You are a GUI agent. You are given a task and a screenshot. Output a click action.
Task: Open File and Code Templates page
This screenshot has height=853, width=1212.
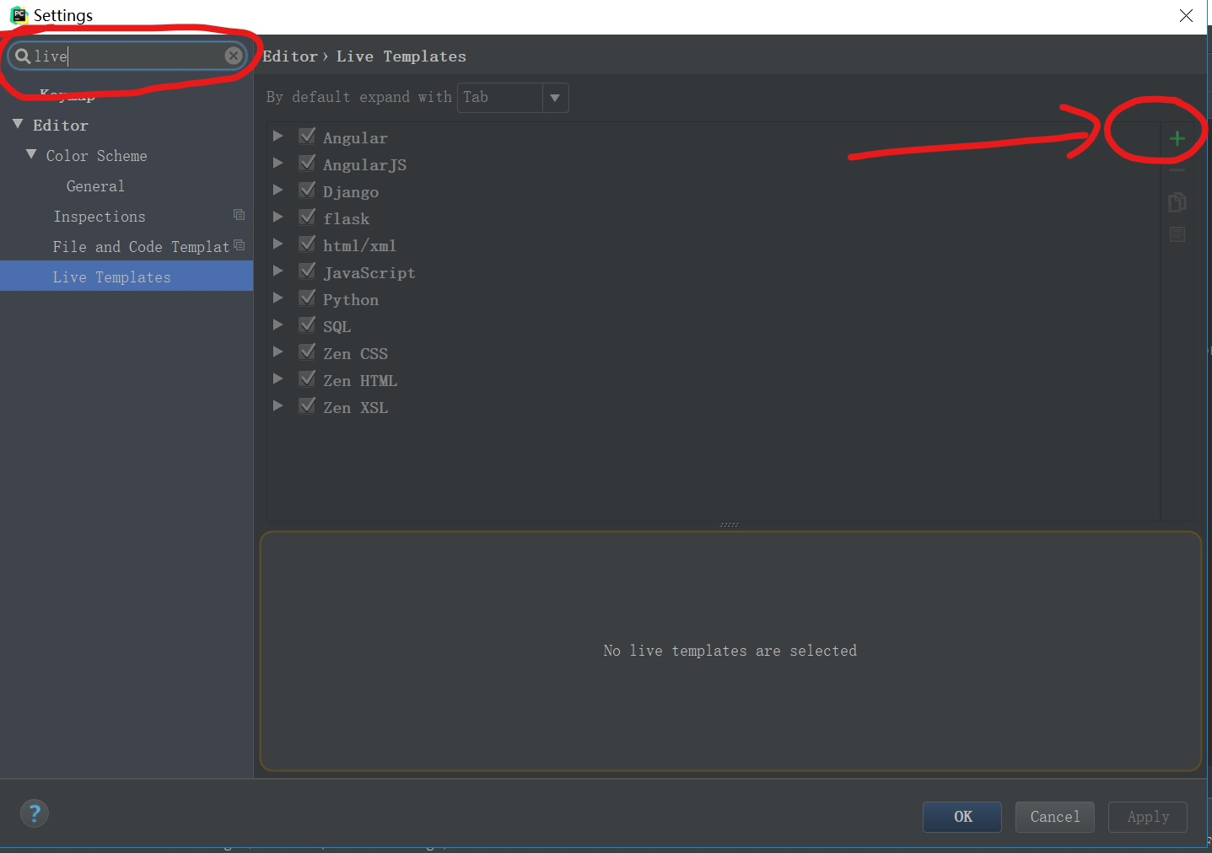pos(141,247)
